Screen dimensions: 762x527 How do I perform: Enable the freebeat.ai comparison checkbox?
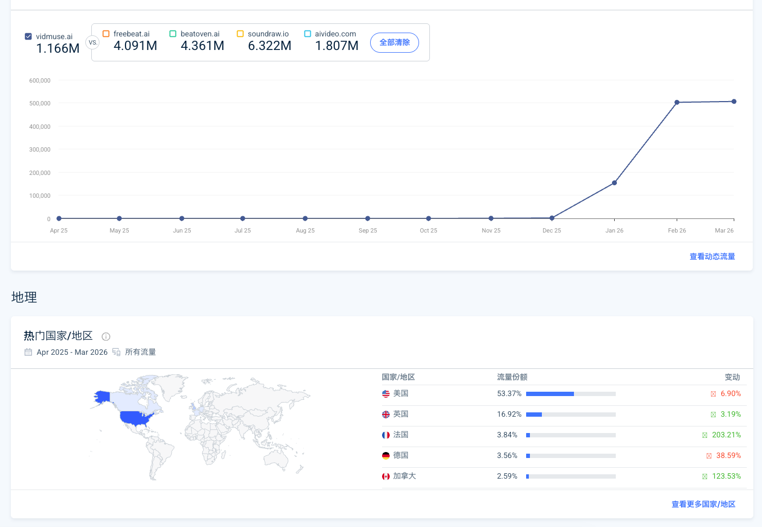(x=106, y=34)
